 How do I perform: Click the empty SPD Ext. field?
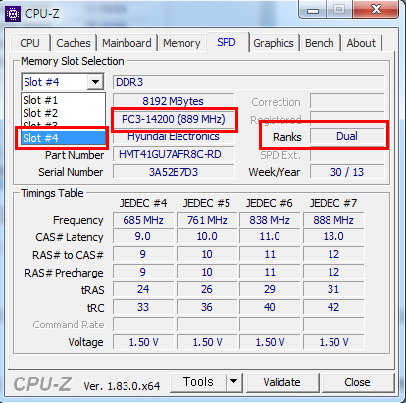347,155
